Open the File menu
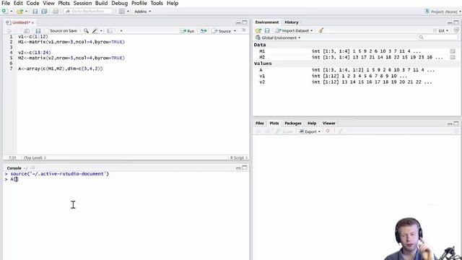 coord(6,3)
